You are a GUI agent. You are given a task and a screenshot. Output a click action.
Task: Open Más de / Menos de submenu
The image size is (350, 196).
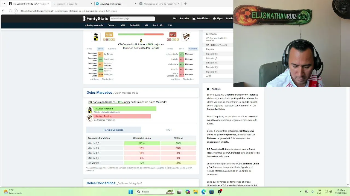(x=94, y=25)
